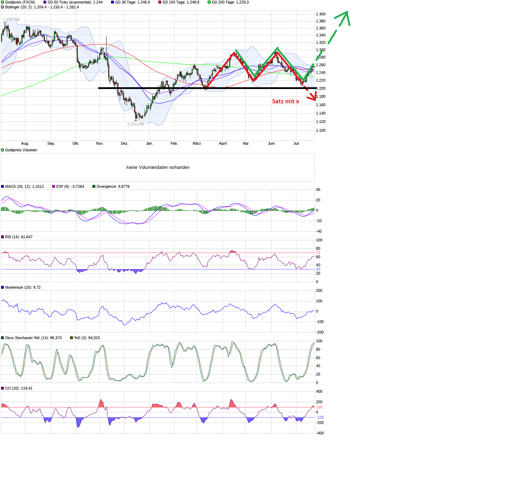
Task: Click the blue GD 38 Tage legend square
Action: pos(113,2)
